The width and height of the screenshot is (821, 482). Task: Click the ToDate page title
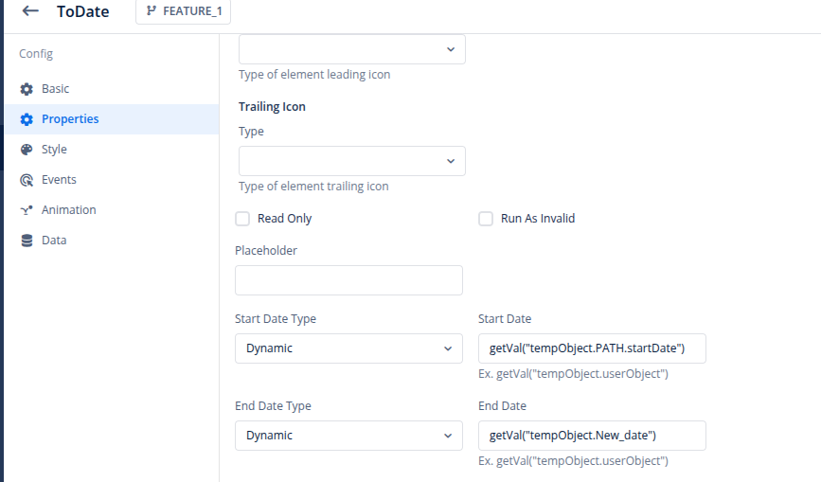(x=82, y=11)
